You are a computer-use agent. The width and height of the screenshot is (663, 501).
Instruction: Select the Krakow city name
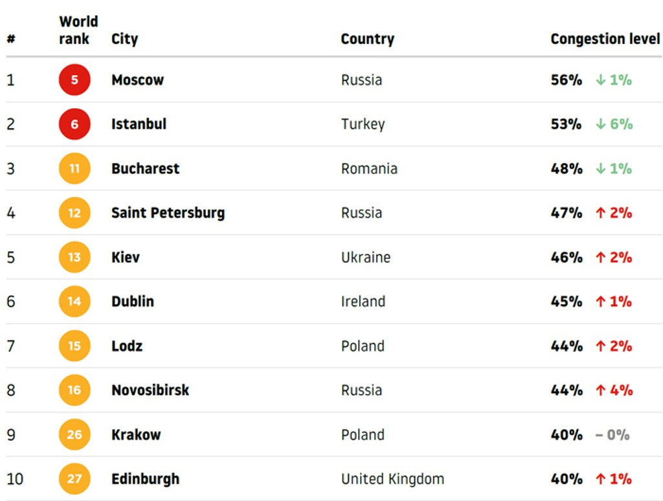click(x=136, y=435)
